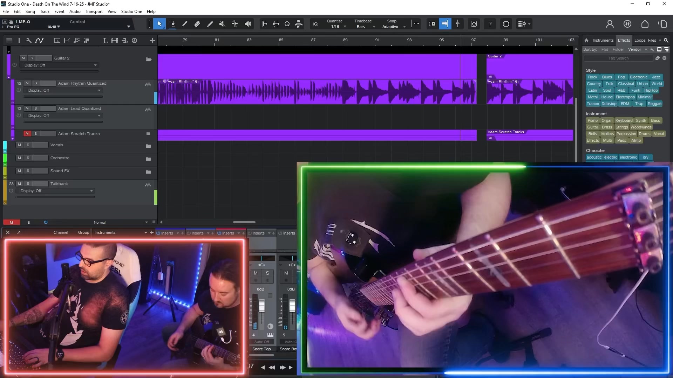
Task: Solo the Orchestra track
Action: pos(29,158)
